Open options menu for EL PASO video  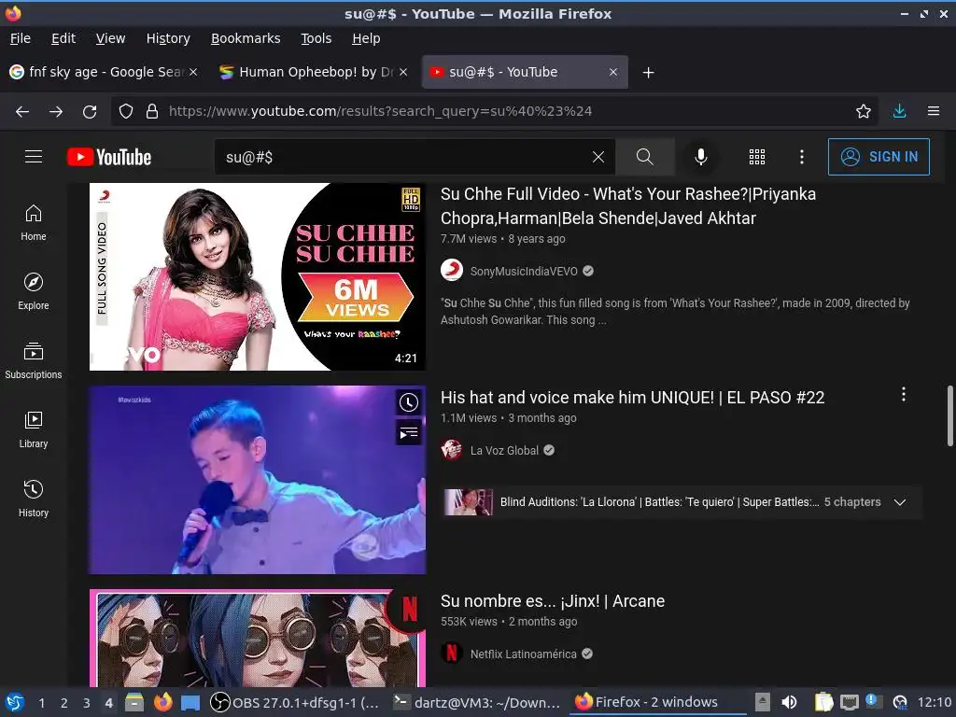[904, 395]
